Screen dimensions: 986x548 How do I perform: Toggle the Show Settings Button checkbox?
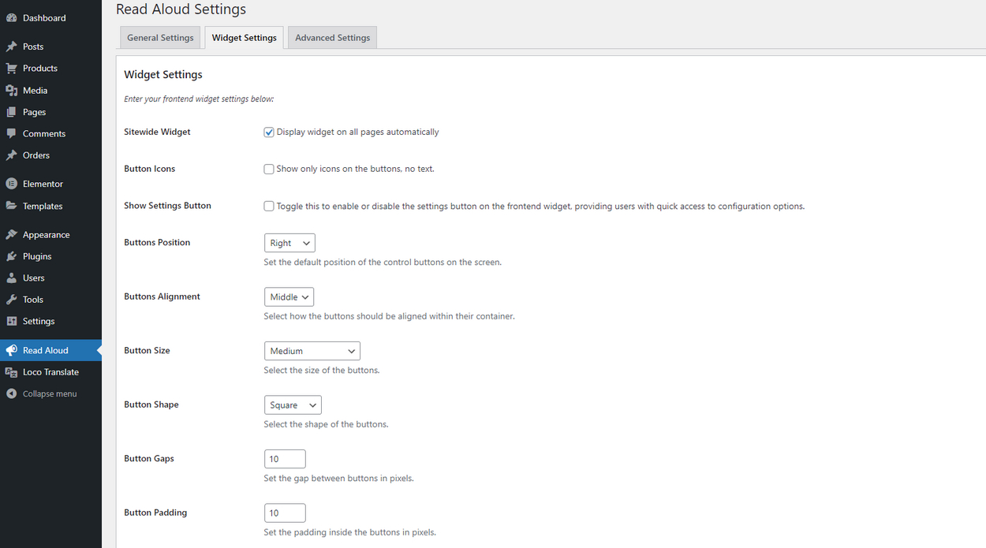pos(269,206)
